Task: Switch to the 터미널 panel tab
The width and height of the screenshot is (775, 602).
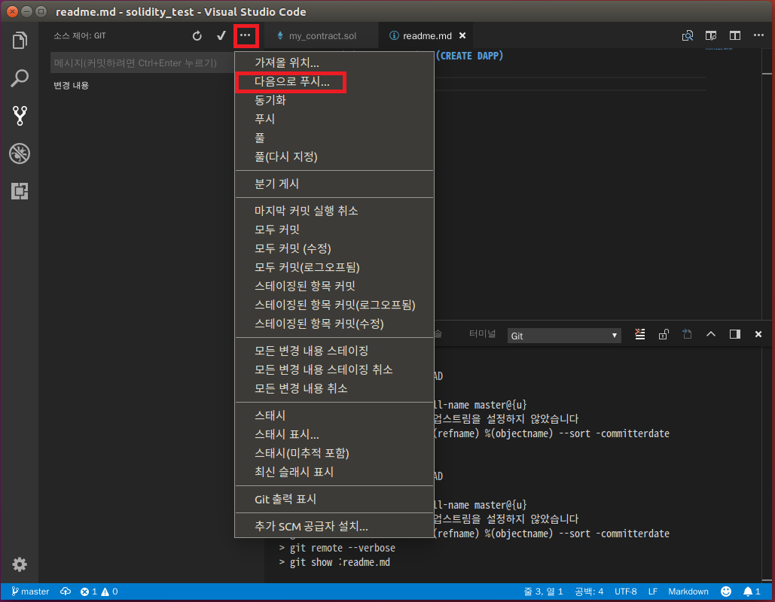Action: 482,334
